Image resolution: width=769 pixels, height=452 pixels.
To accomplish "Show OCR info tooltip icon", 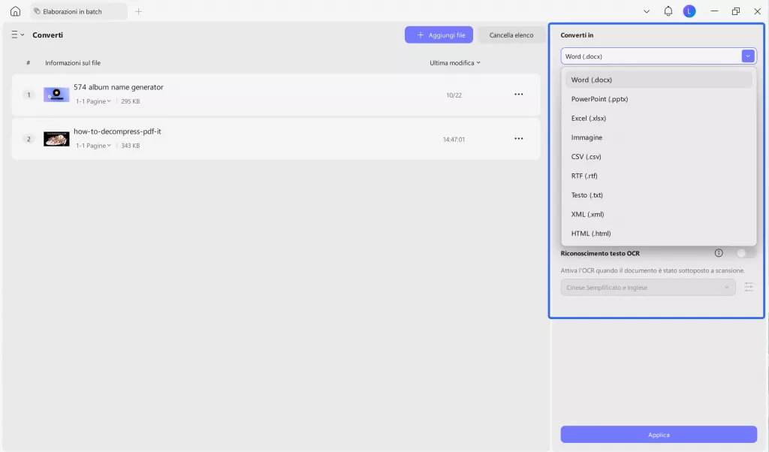I will coord(719,253).
